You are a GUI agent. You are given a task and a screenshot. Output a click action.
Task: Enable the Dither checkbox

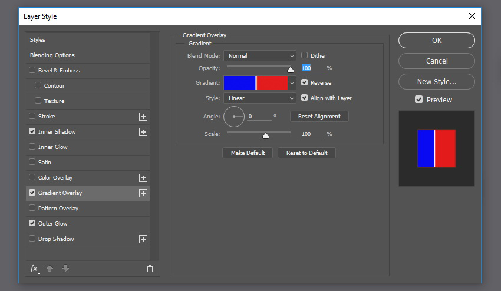coord(305,55)
